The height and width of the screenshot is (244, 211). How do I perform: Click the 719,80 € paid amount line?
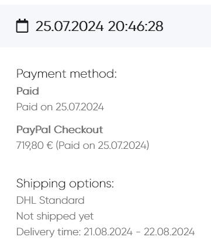click(x=83, y=145)
